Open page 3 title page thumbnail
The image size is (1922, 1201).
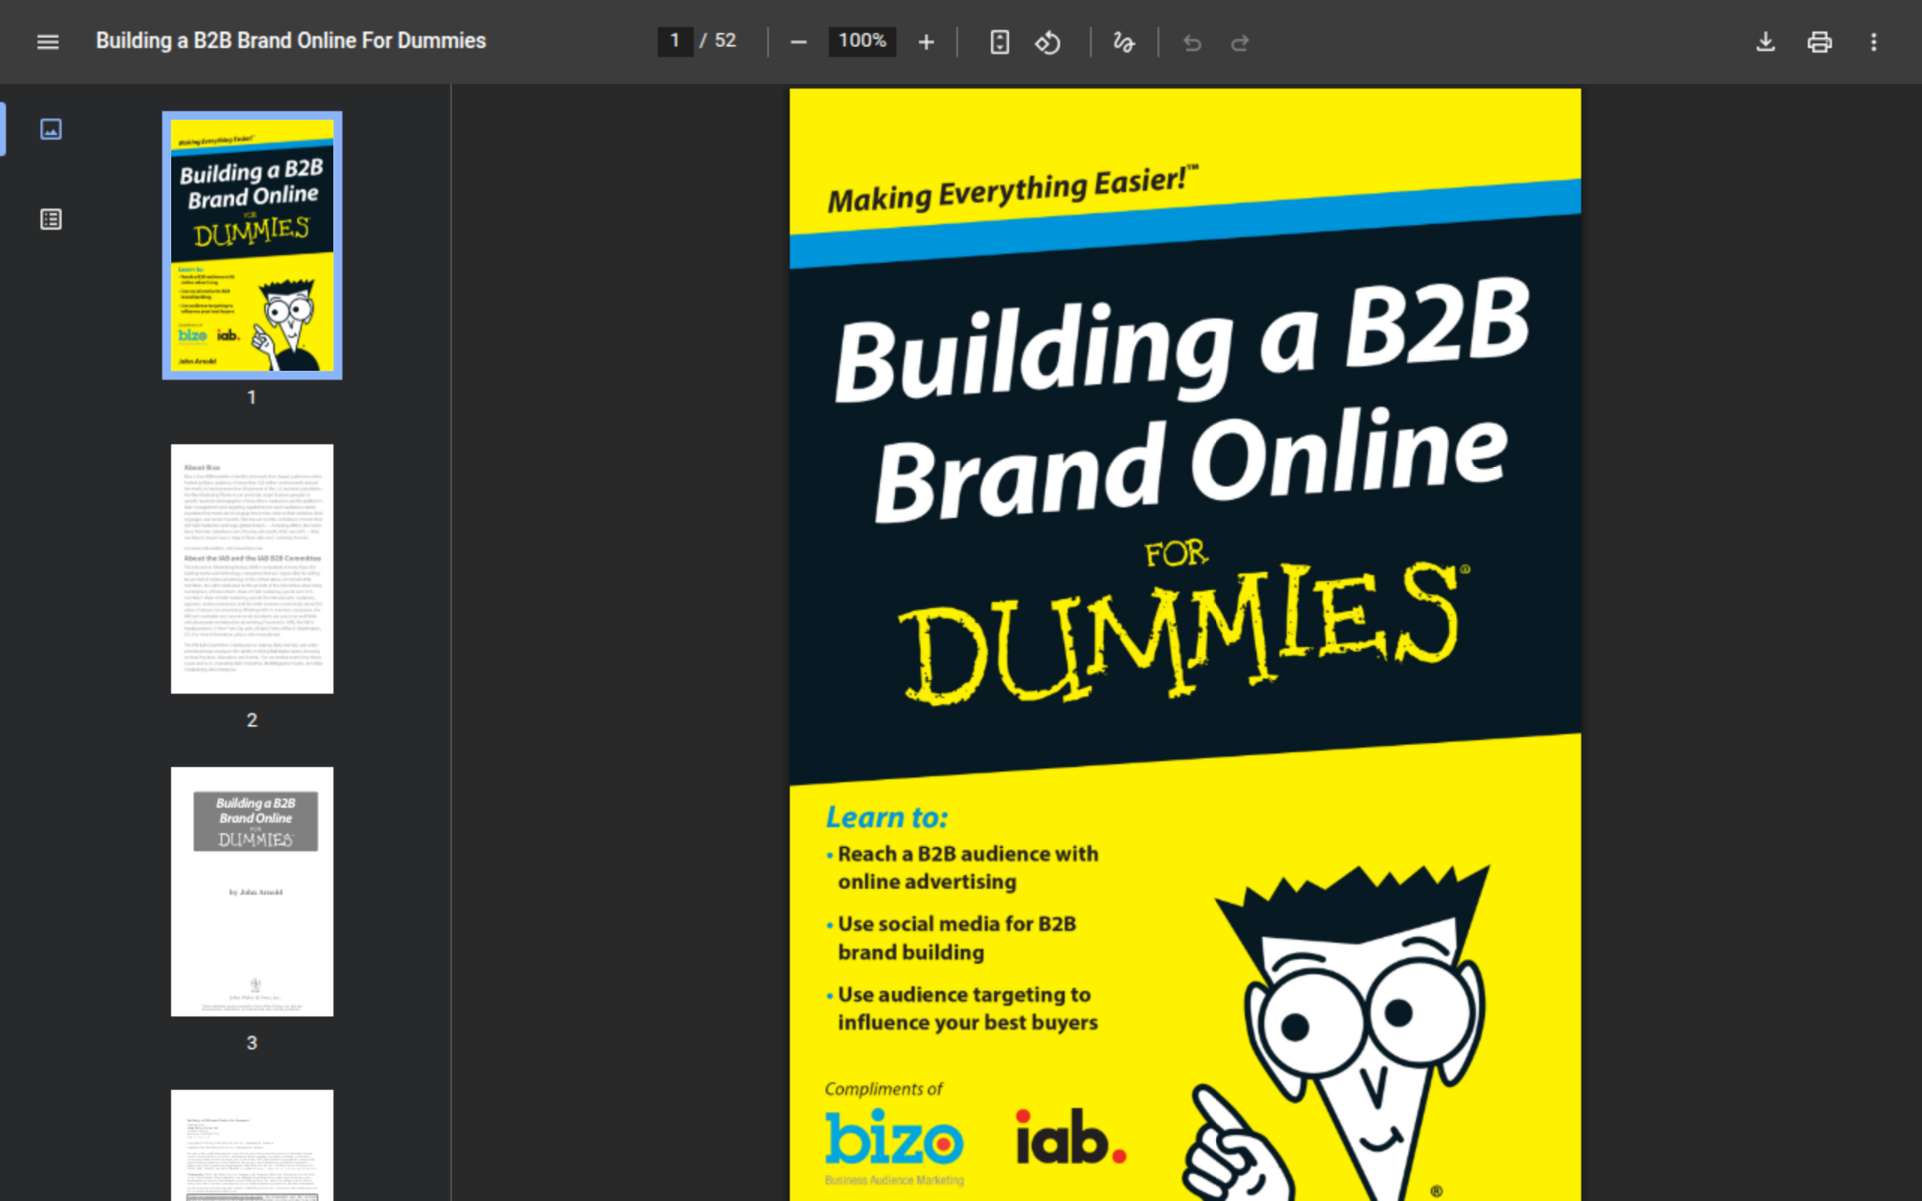252,891
